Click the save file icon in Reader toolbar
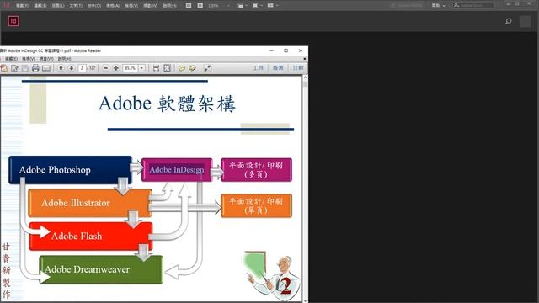 [x=25, y=68]
